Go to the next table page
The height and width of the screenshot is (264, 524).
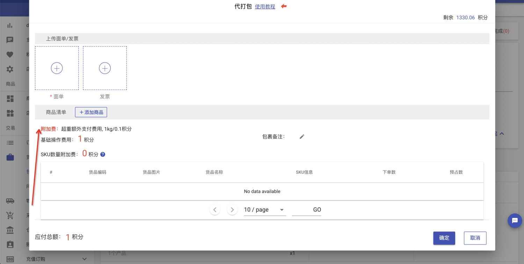[x=232, y=210]
